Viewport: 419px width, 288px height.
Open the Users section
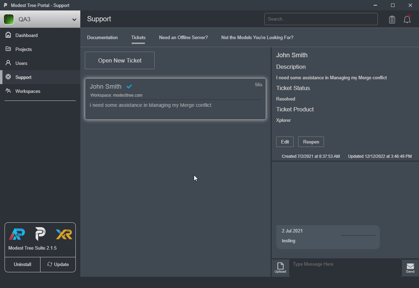(x=40, y=63)
